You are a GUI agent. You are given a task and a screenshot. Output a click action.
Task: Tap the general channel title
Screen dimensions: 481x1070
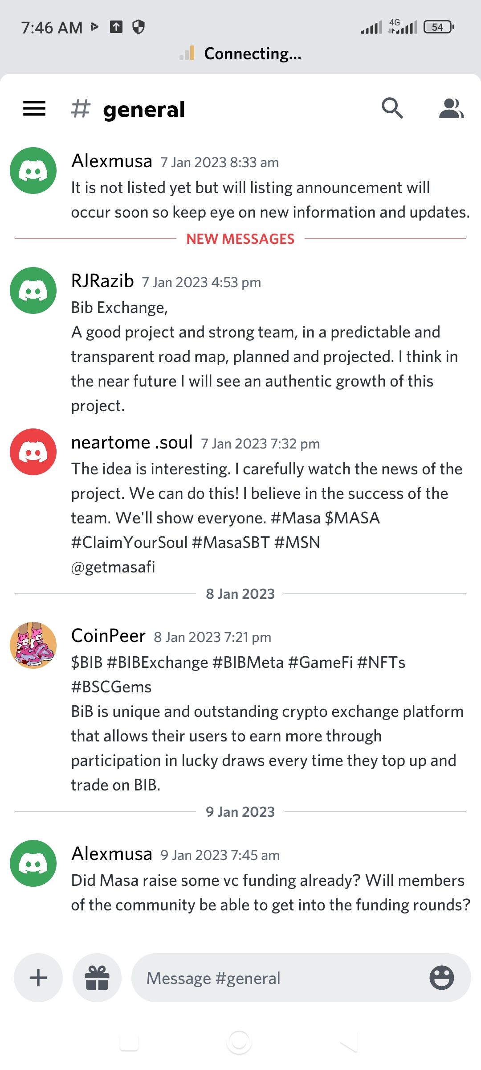point(143,109)
